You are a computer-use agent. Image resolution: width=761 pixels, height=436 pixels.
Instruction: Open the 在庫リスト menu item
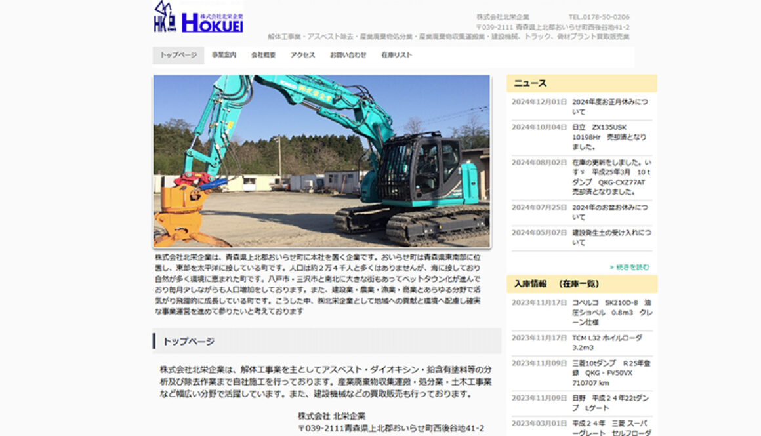(396, 55)
